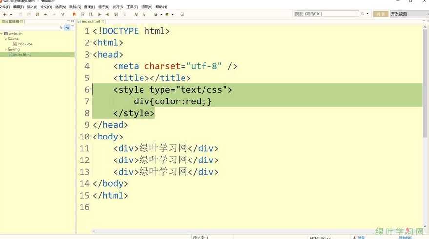Switch to the index.html editor tab
This screenshot has height=239, width=429.
click(91, 21)
